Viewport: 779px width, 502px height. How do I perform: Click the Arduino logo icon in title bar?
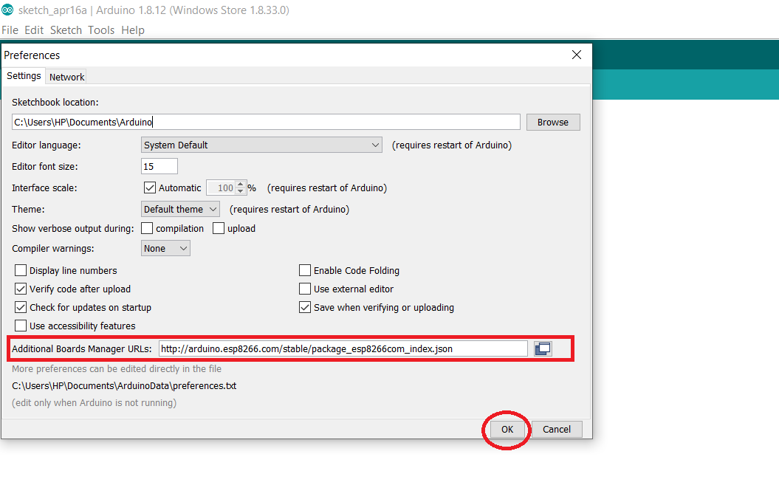[7, 10]
